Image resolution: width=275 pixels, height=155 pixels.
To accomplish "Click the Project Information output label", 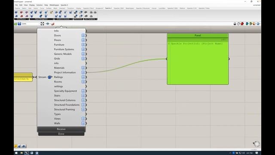I will coord(65,72).
